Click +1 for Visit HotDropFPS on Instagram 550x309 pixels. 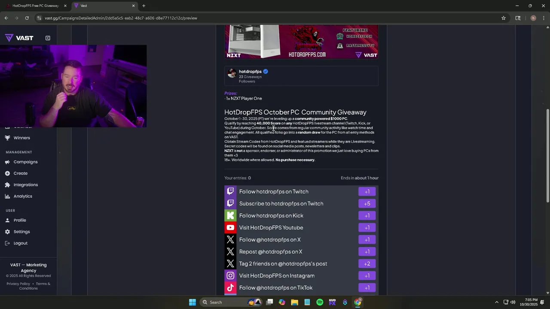pos(367,276)
